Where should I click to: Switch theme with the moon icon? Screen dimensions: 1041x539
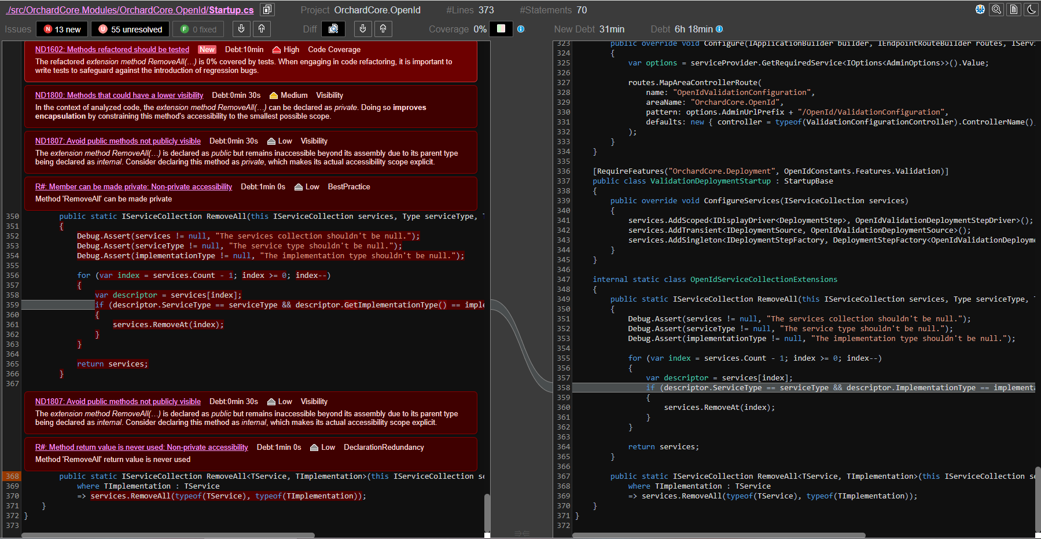click(1031, 9)
